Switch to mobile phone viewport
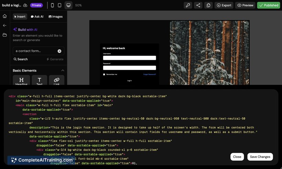The width and height of the screenshot is (282, 169). (x=52, y=5)
